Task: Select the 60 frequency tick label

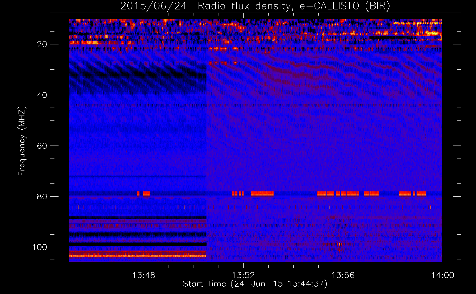Action: pyautogui.click(x=42, y=146)
